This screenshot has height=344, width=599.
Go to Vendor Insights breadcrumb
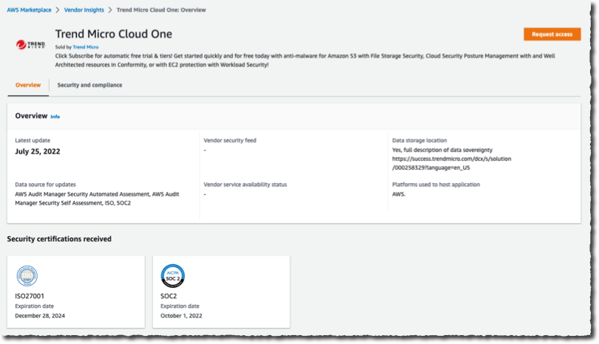click(x=84, y=10)
